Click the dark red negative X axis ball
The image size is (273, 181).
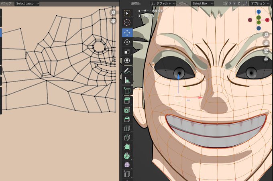pyautogui.click(x=250, y=20)
